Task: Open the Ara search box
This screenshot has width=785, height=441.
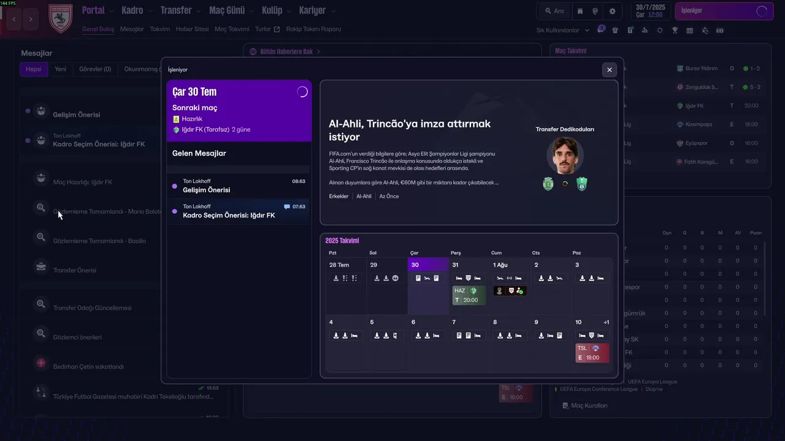Action: [554, 11]
